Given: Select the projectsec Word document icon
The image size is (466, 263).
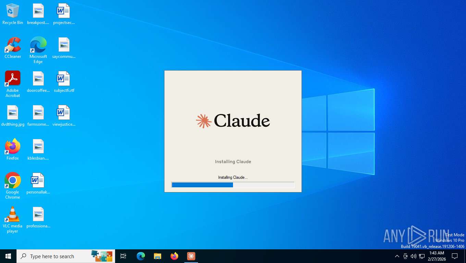Looking at the screenshot, I should [64, 14].
